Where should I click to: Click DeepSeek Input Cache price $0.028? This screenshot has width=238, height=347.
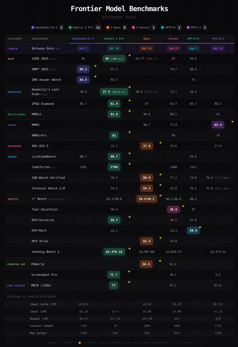[83, 304]
